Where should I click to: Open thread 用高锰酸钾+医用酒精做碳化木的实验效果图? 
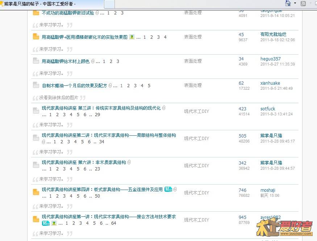click(84, 37)
